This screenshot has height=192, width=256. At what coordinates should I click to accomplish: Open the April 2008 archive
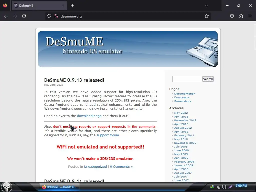[181, 169]
